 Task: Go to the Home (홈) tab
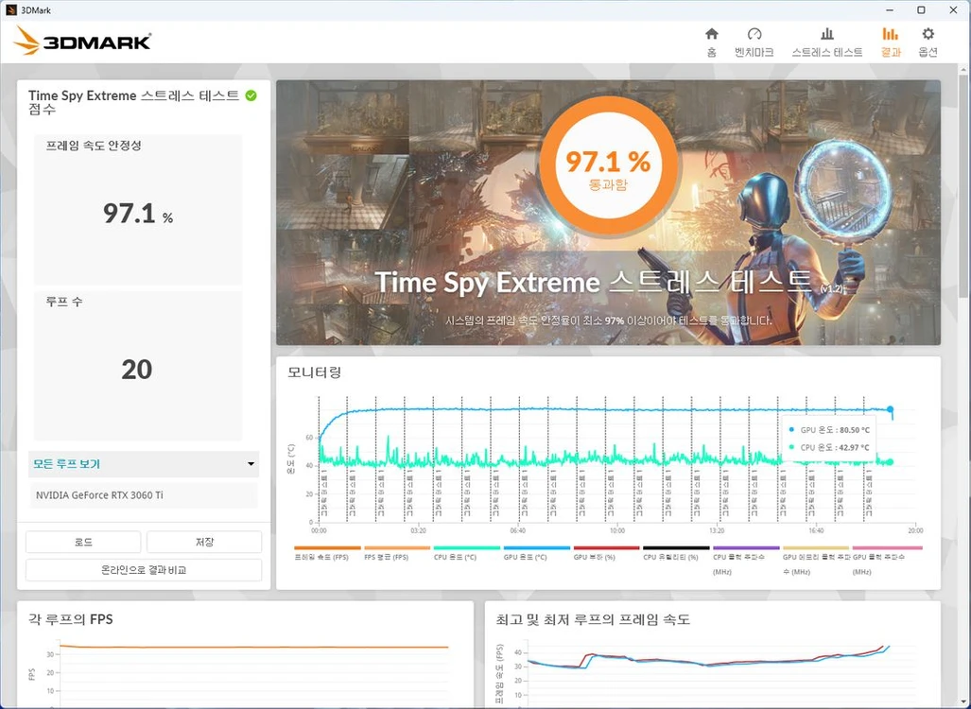point(712,43)
